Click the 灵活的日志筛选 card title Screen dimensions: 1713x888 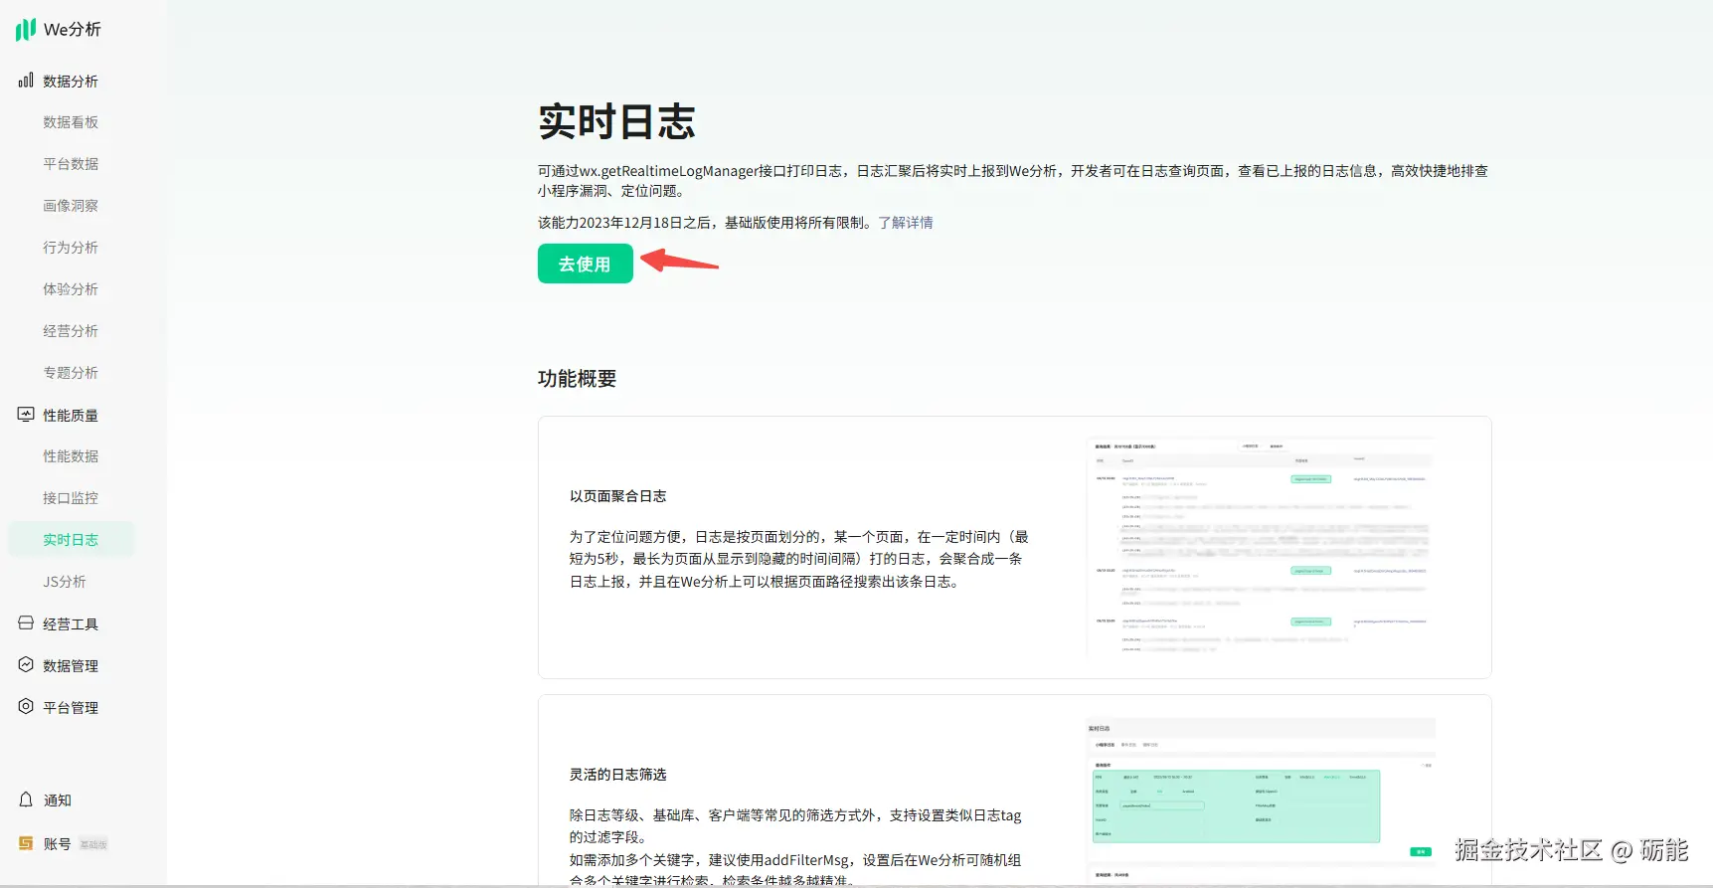pos(618,775)
